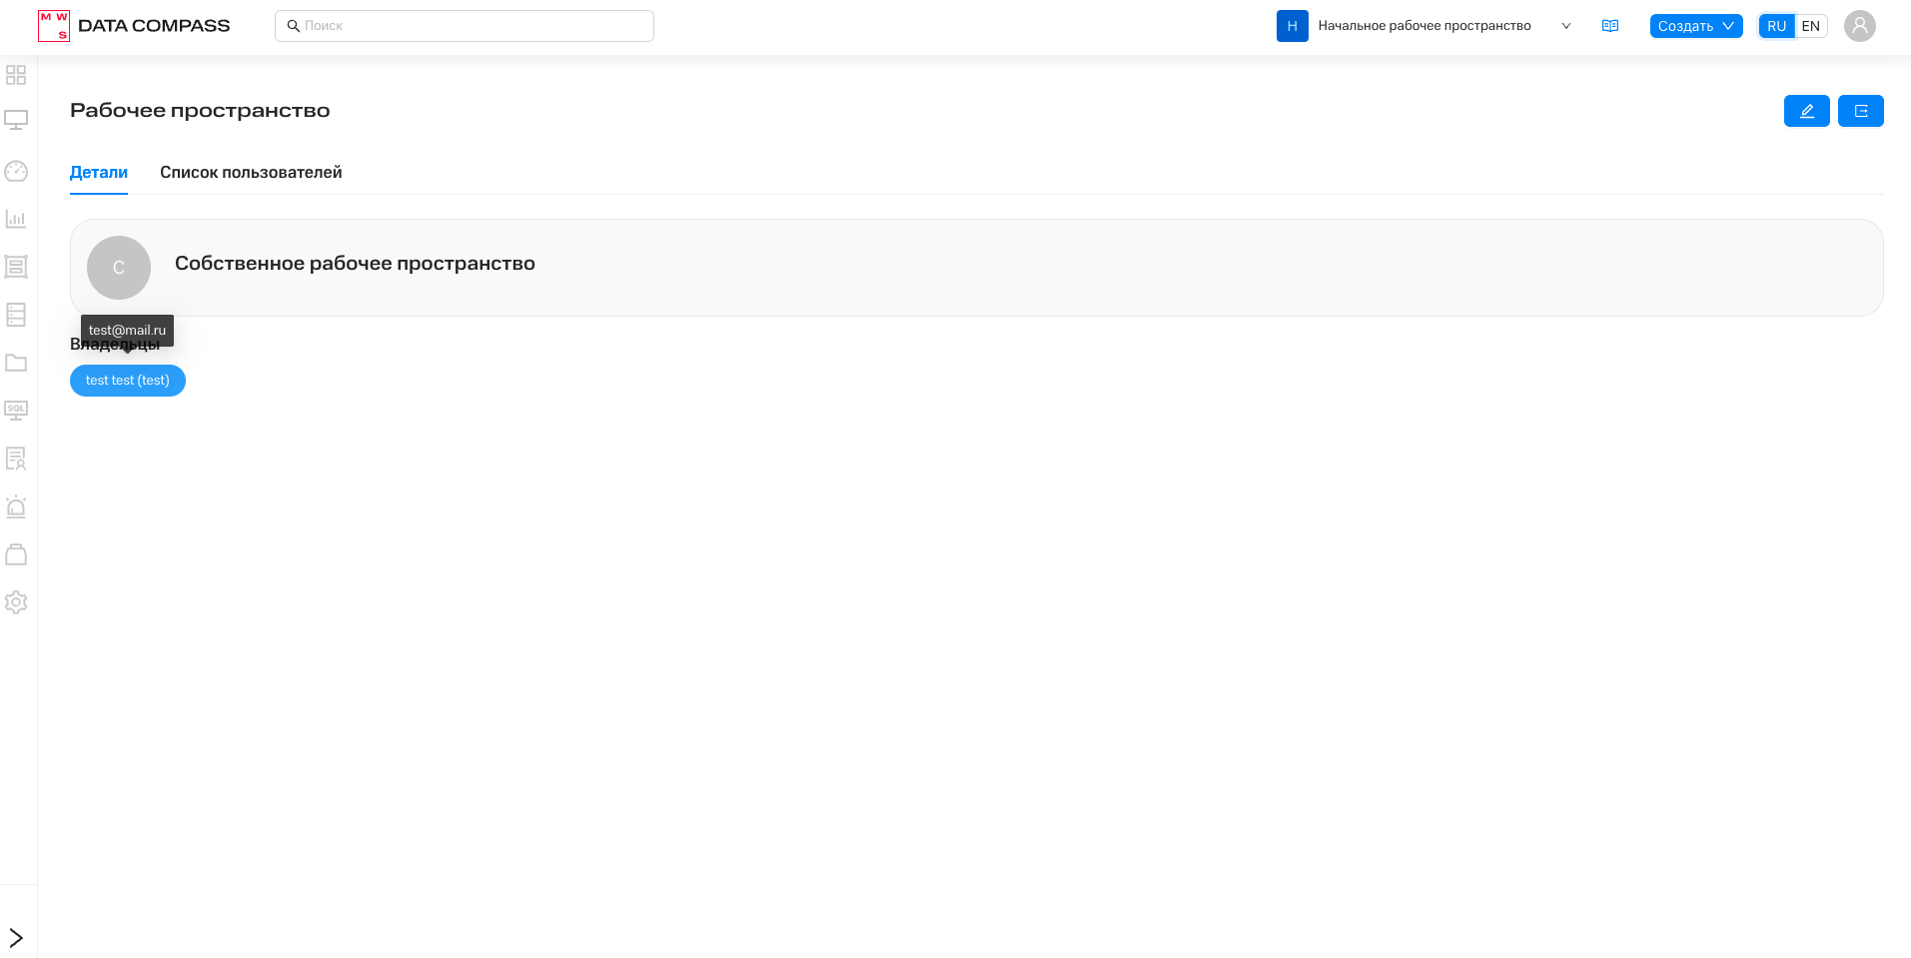The width and height of the screenshot is (1911, 958).
Task: Click the alarm siren icon in sidebar
Action: click(16, 506)
